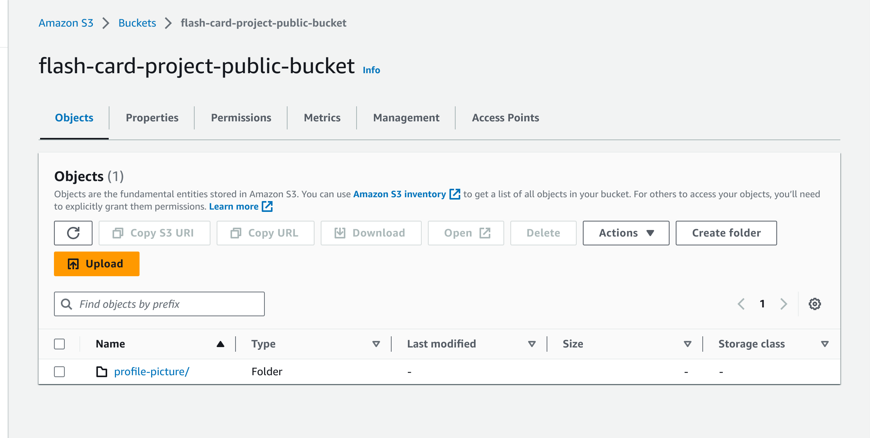This screenshot has width=870, height=438.
Task: Click the Download icon button
Action: pos(341,233)
